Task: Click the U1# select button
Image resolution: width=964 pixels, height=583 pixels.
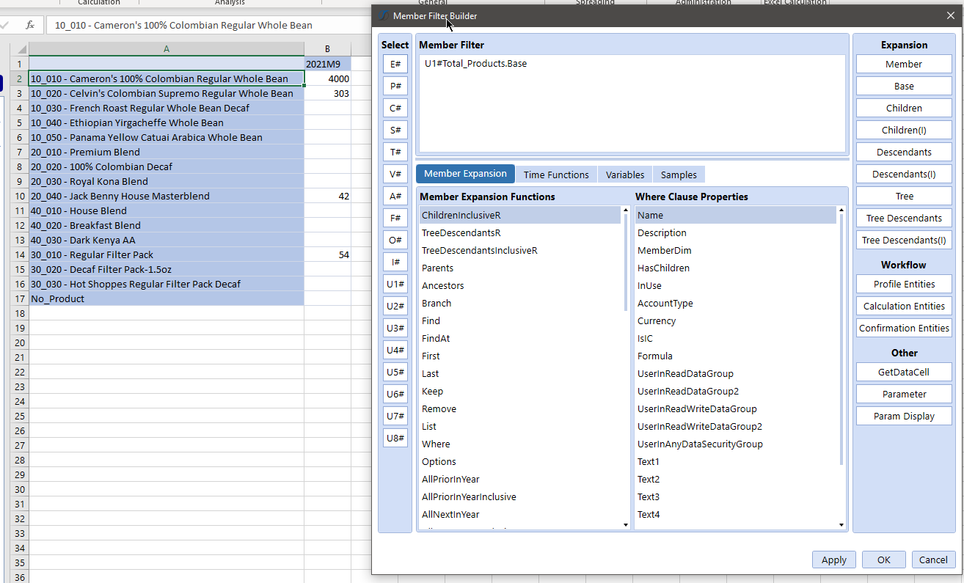Action: [395, 284]
